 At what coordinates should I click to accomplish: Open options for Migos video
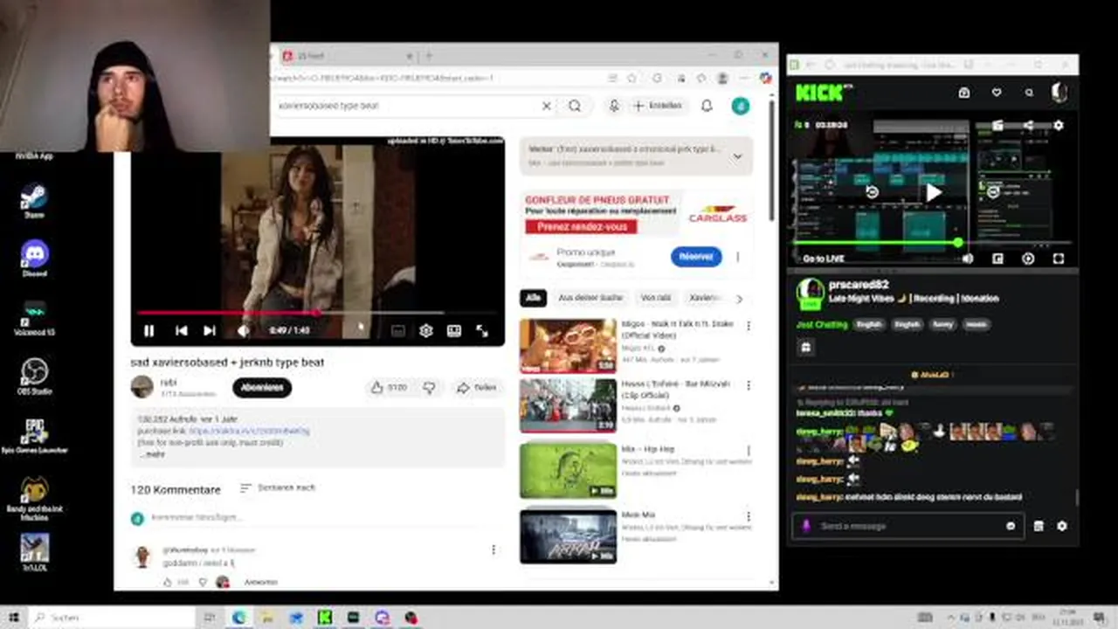pyautogui.click(x=748, y=326)
